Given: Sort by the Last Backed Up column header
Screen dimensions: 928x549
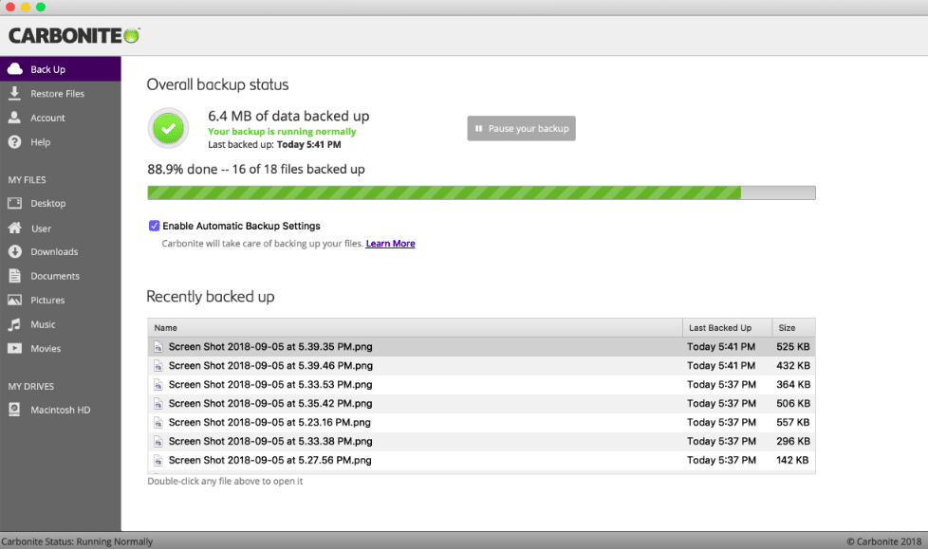Looking at the screenshot, I should point(728,328).
